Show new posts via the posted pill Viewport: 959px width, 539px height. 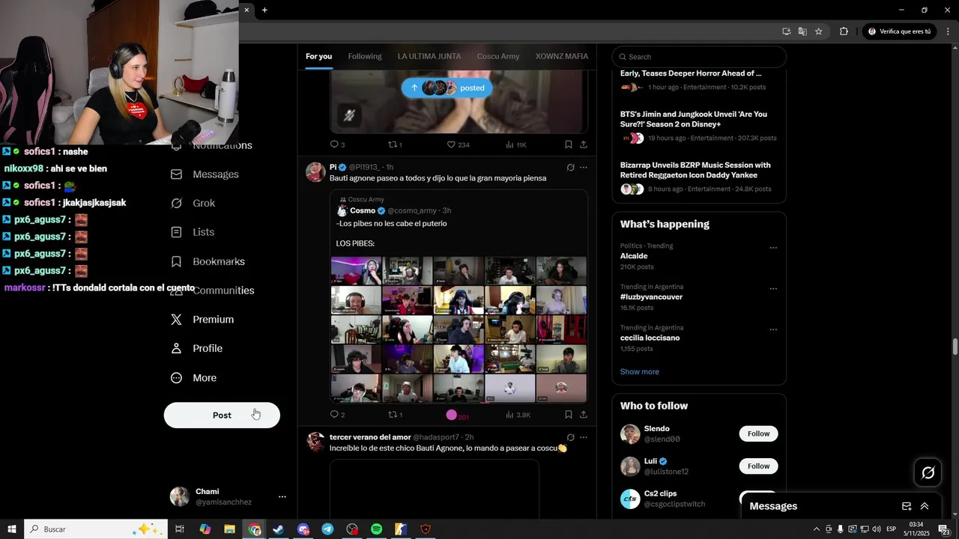[447, 88]
